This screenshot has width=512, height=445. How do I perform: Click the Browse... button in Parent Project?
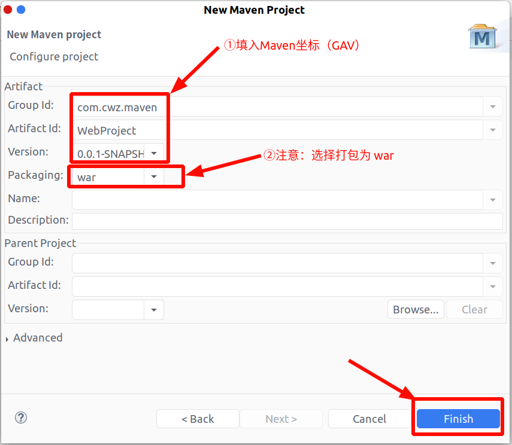(x=416, y=309)
